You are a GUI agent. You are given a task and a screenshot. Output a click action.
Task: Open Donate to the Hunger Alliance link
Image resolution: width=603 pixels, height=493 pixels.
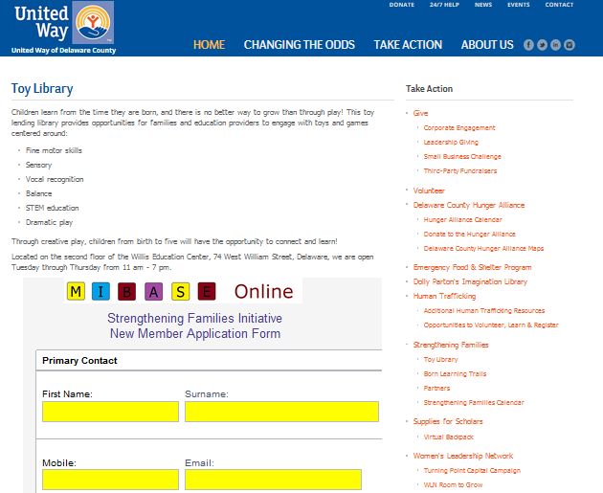(470, 234)
